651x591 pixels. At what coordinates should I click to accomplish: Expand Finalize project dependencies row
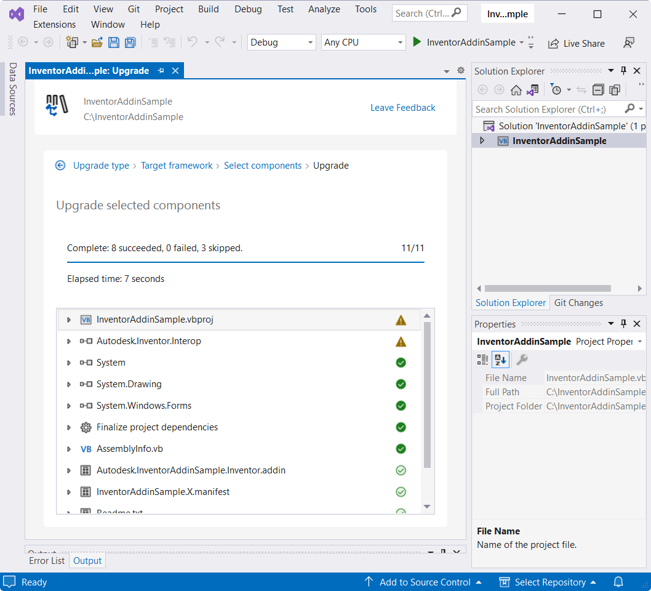[x=69, y=427]
